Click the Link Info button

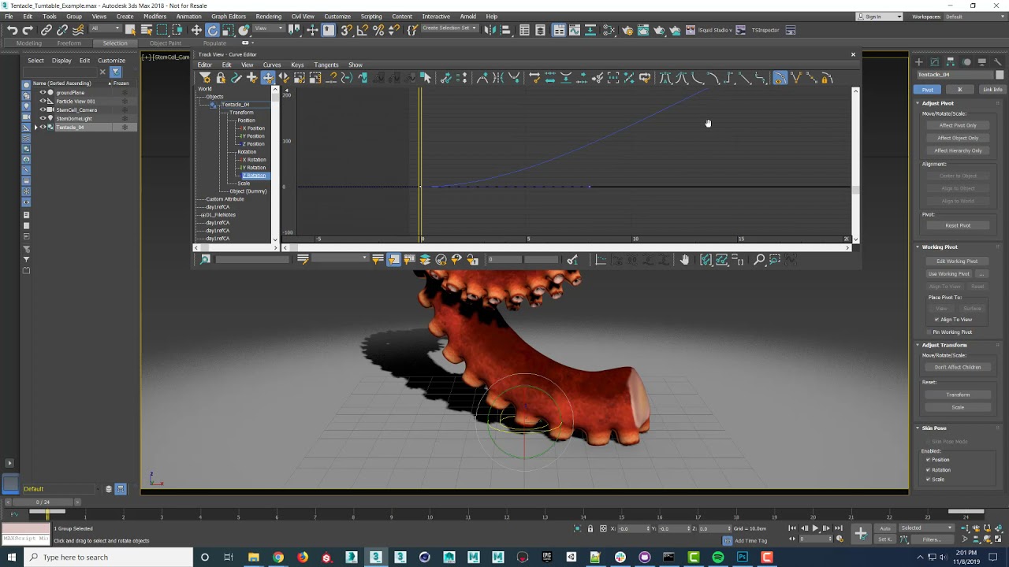(992, 89)
